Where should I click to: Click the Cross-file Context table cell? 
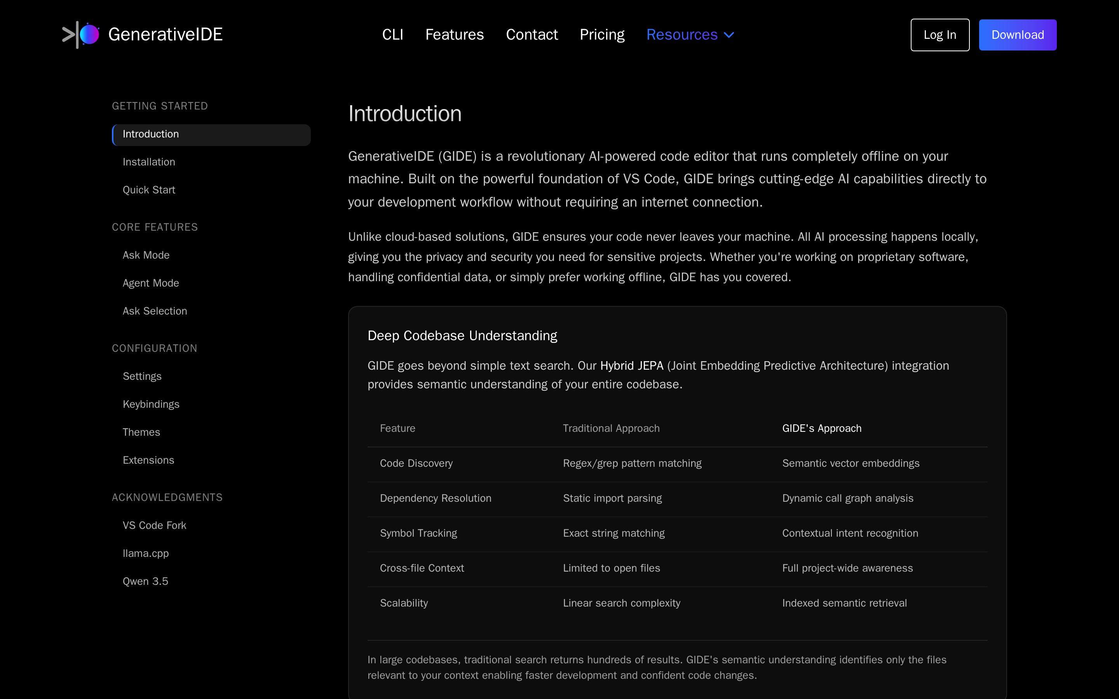tap(422, 568)
